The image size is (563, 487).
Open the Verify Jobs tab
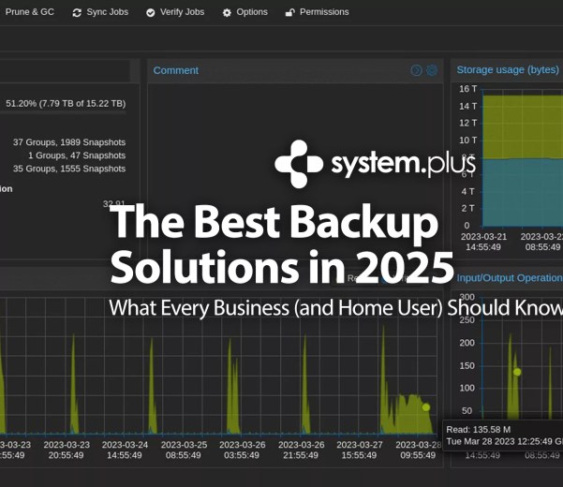pos(175,12)
